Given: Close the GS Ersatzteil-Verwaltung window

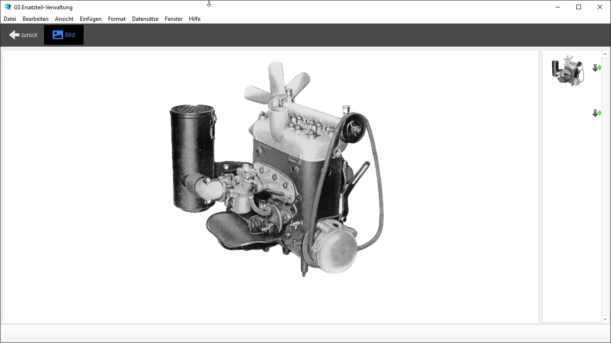Looking at the screenshot, I should [x=600, y=7].
